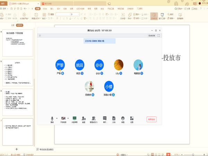Screen dimensions: 208x156
Task: Open the arrange (排列) dropdown
Action: [137, 18]
